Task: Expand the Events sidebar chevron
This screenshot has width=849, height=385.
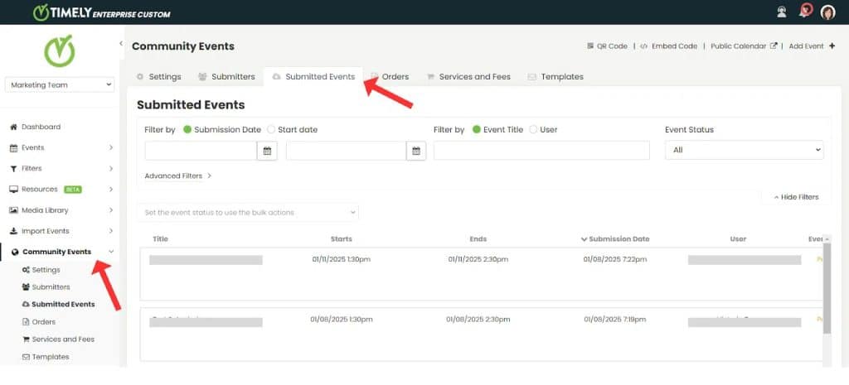Action: tap(110, 147)
